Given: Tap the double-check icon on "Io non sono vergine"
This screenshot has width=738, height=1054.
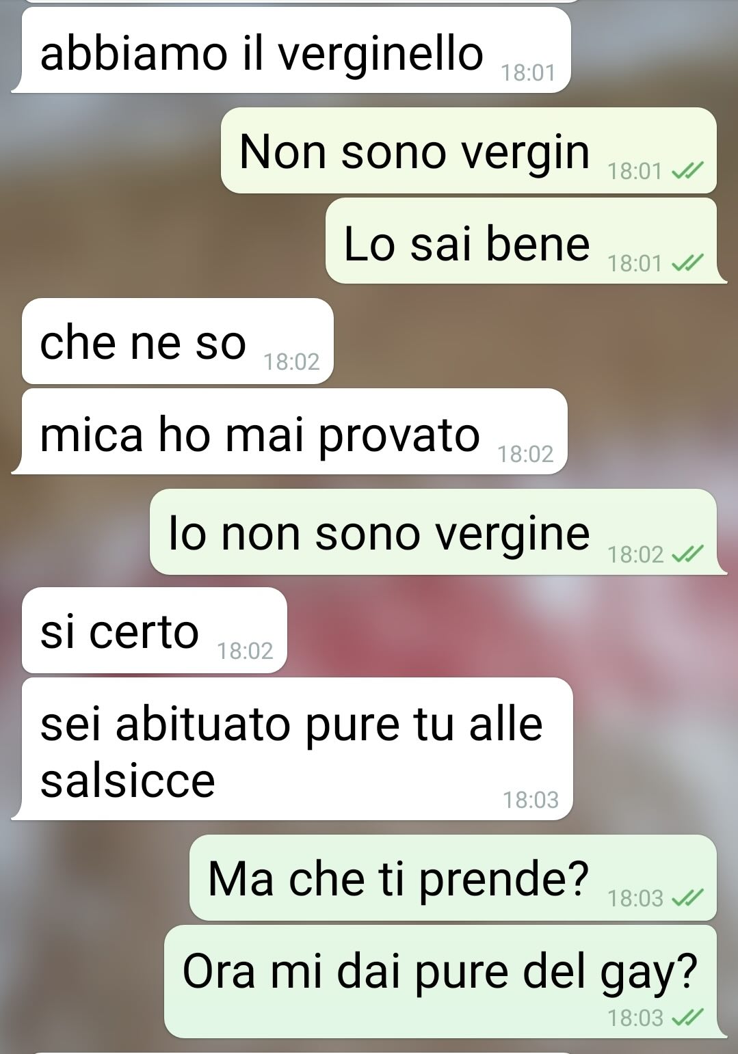Looking at the screenshot, I should (687, 554).
